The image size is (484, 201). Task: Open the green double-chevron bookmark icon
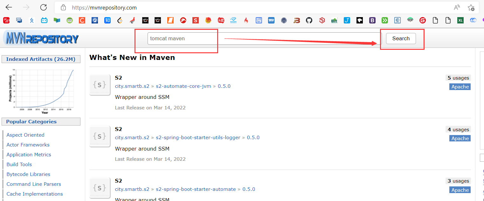[385, 20]
